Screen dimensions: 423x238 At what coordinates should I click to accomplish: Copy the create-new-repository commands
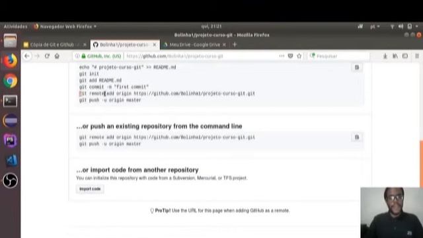[357, 67]
